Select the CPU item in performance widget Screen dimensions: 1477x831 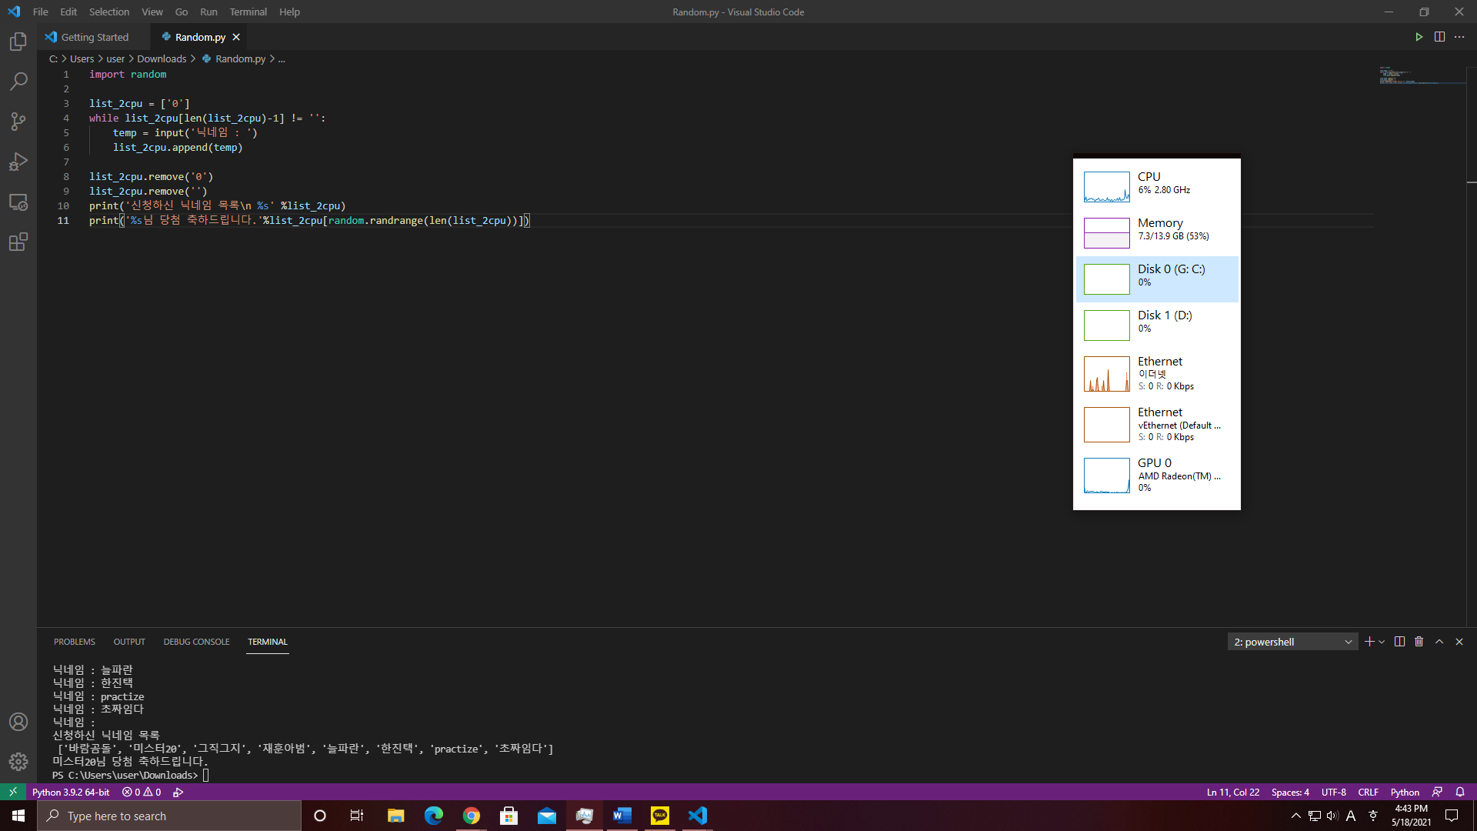click(1157, 187)
